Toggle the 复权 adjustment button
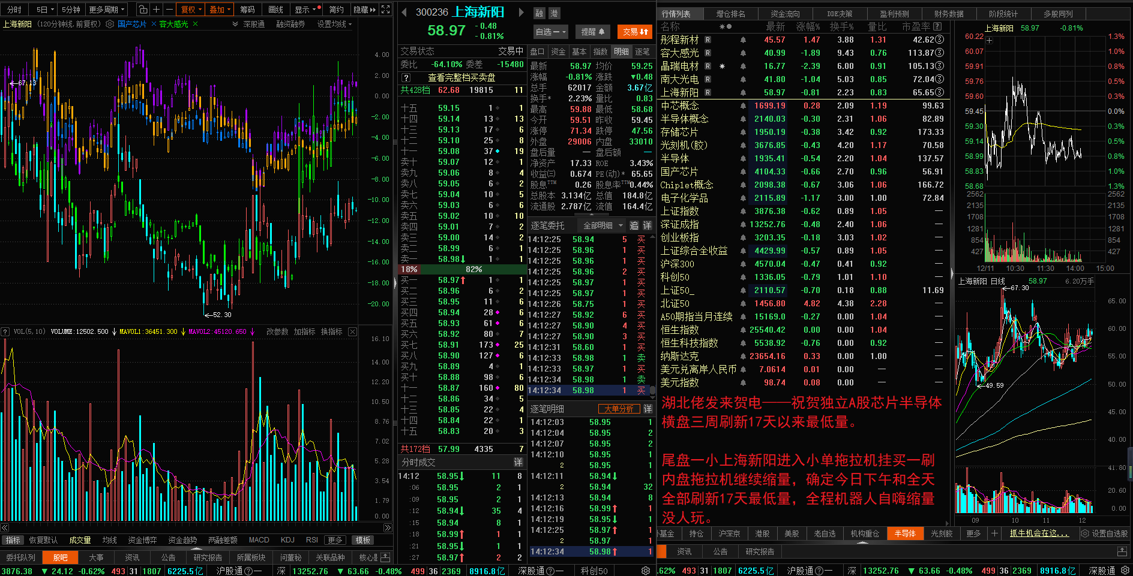Screen dimensions: 1133x576 click(x=190, y=10)
